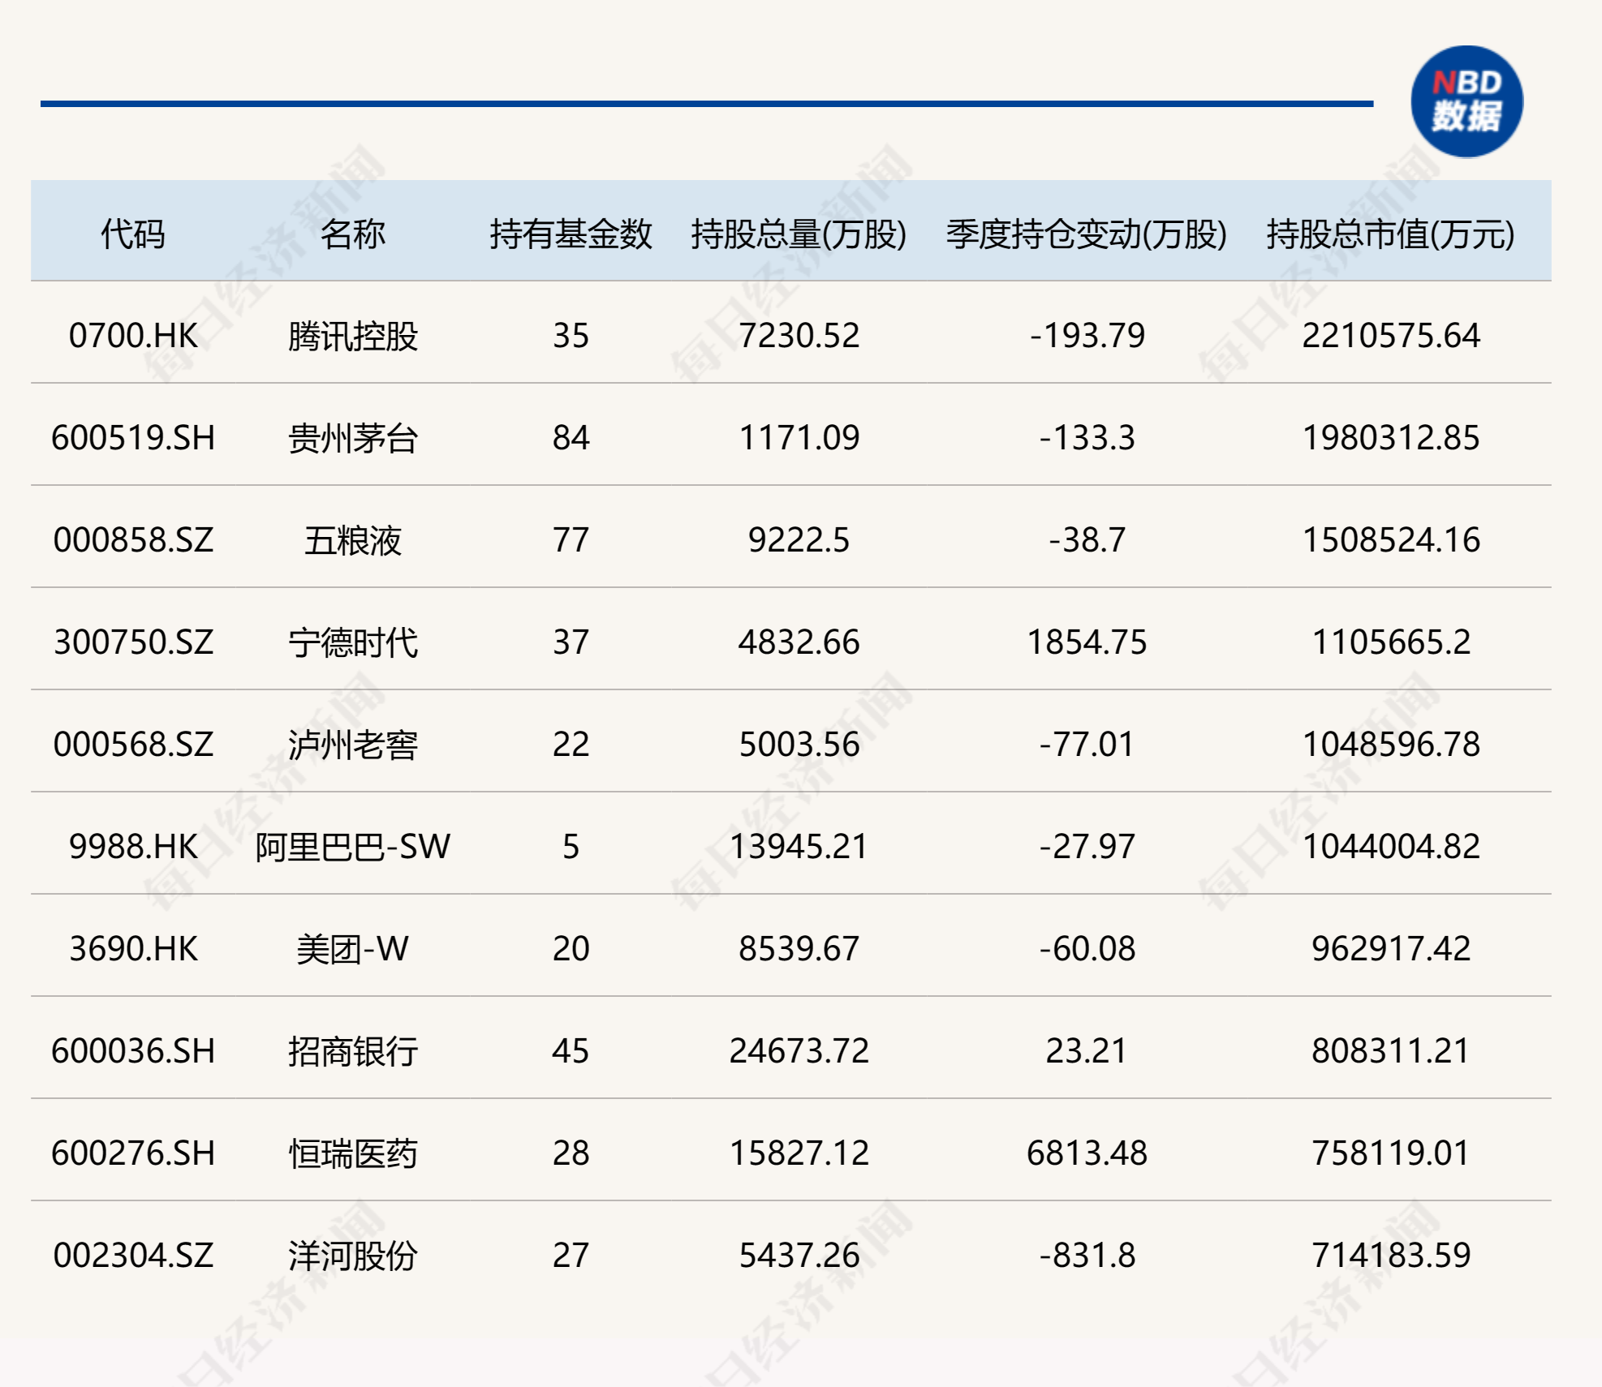Click holding volume 5003.56
The width and height of the screenshot is (1602, 1387).
pyautogui.click(x=799, y=745)
